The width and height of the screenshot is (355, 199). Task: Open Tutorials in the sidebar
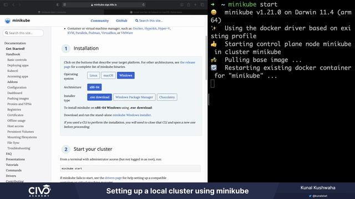[x=12, y=165]
